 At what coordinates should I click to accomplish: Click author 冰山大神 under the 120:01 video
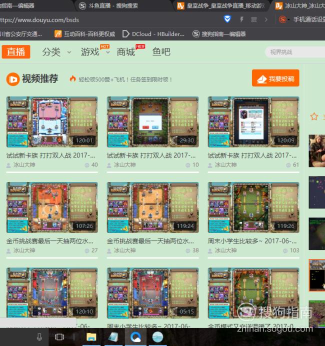(x=24, y=165)
